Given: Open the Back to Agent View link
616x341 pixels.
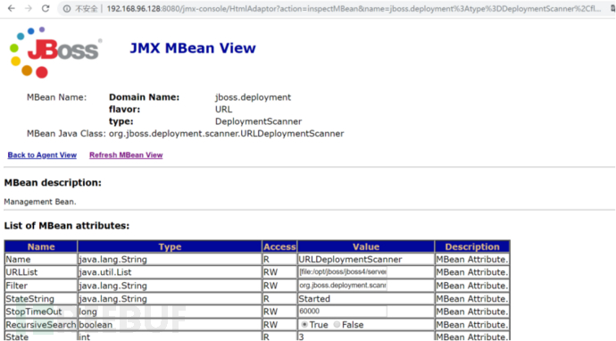Looking at the screenshot, I should coord(42,155).
